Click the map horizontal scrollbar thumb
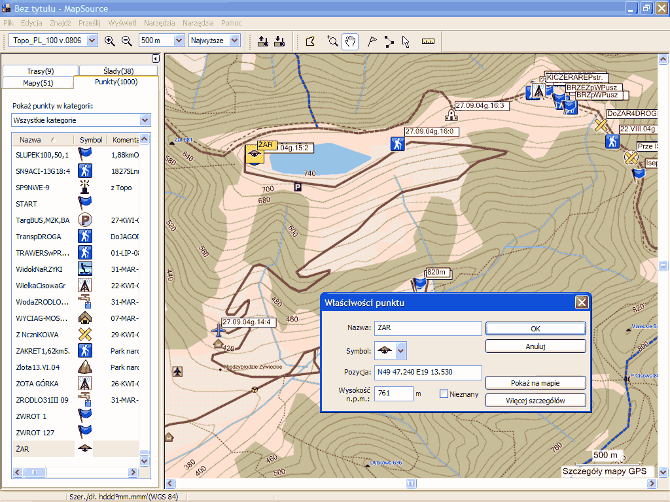Screen dimensions: 670x502 pyautogui.click(x=411, y=483)
